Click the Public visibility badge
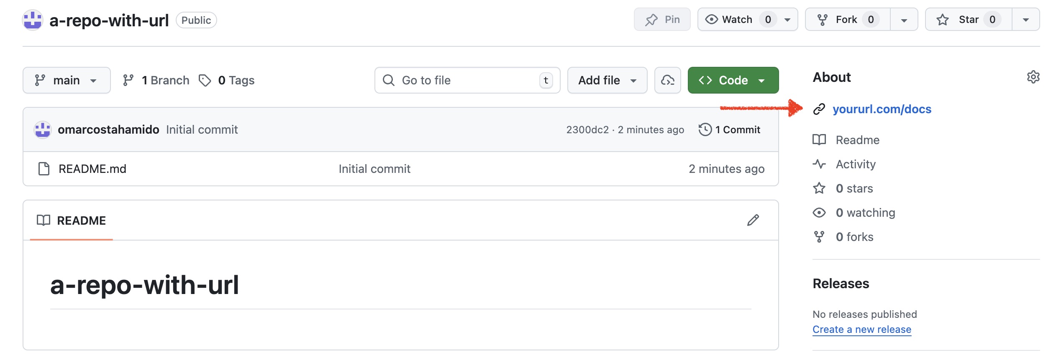The image size is (1051, 360). pyautogui.click(x=196, y=20)
